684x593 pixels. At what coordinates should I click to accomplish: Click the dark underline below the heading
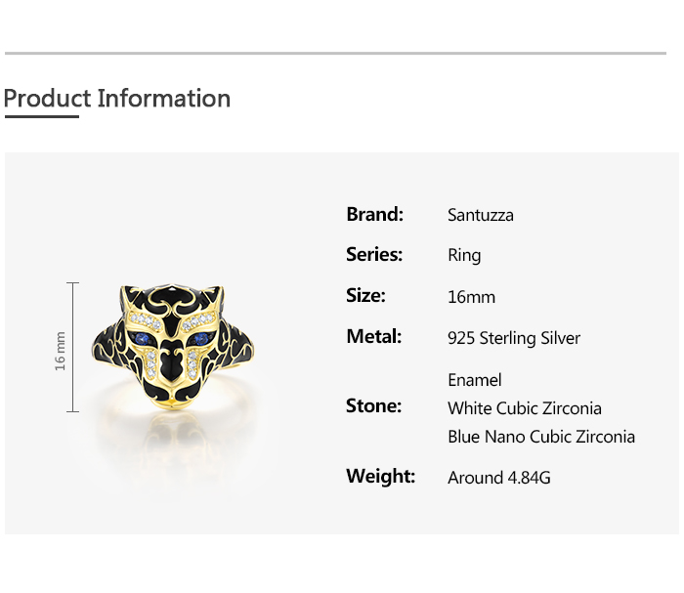(x=41, y=117)
